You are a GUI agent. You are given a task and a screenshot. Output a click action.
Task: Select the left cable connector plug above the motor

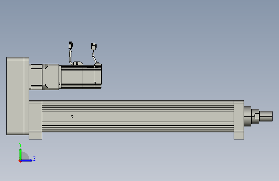(x=71, y=45)
